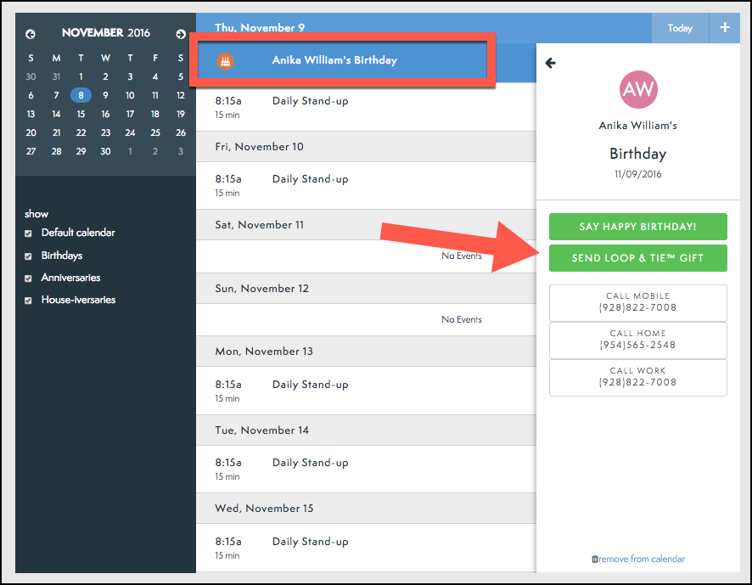This screenshot has height=585, width=752.
Task: Go to next month in mini calendar
Action: 180,34
